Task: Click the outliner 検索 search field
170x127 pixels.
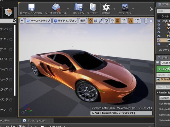Action: [x=164, y=11]
